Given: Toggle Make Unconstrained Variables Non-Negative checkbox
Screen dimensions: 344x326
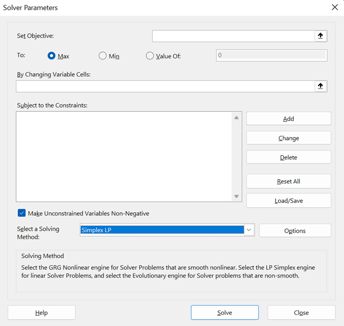Looking at the screenshot, I should [22, 213].
